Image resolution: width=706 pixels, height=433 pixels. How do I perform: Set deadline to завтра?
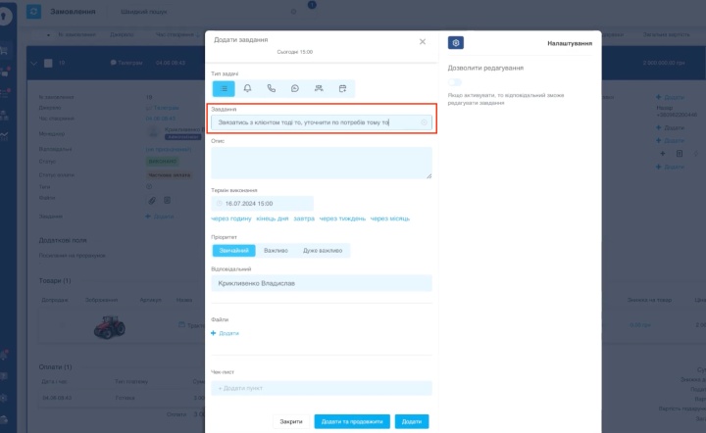point(304,218)
